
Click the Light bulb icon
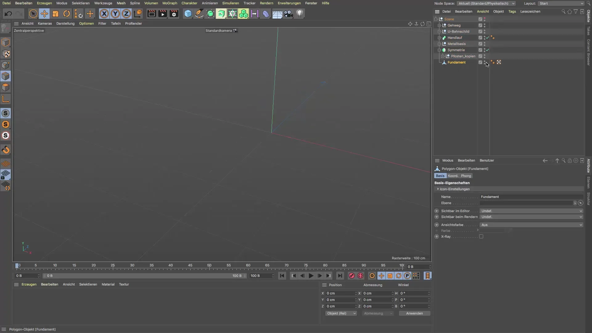(300, 14)
